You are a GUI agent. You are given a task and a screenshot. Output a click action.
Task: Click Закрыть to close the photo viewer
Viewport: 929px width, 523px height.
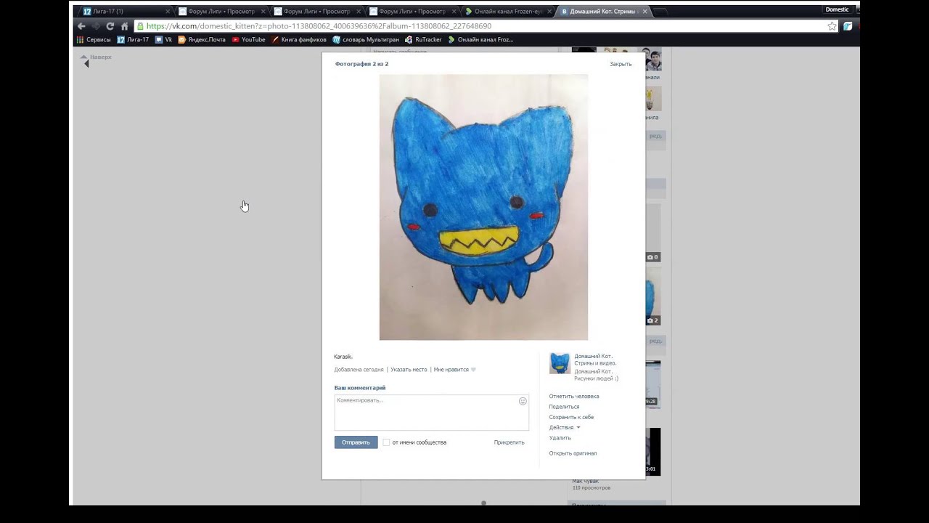pyautogui.click(x=621, y=64)
